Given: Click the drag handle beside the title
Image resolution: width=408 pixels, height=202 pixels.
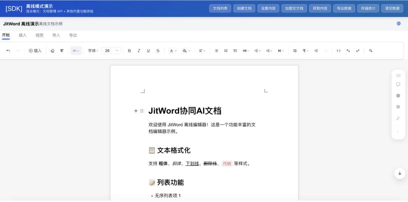Looking at the screenshot, I should 142,111.
